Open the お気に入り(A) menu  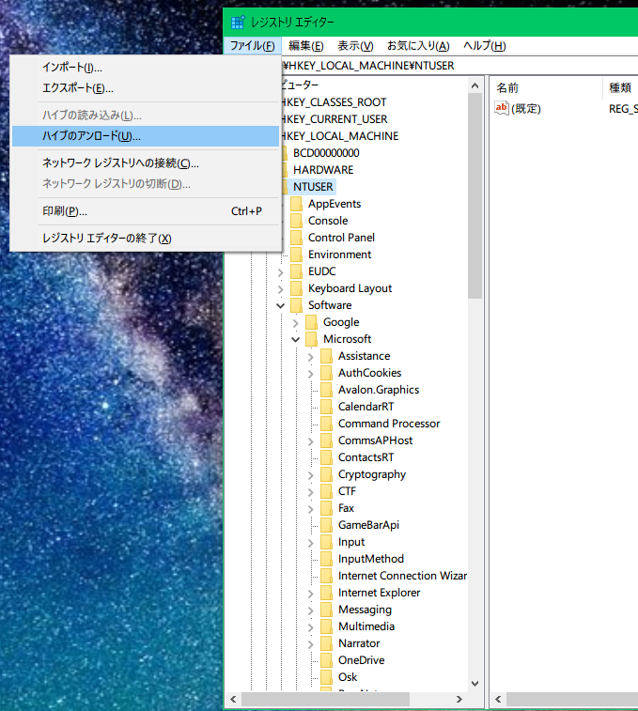(418, 46)
